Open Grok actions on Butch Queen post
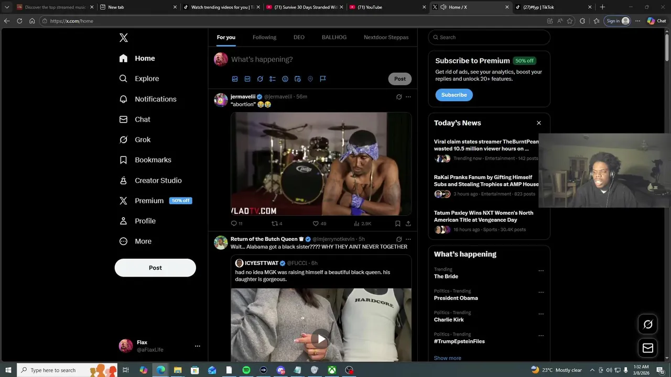The height and width of the screenshot is (377, 671). 399,239
